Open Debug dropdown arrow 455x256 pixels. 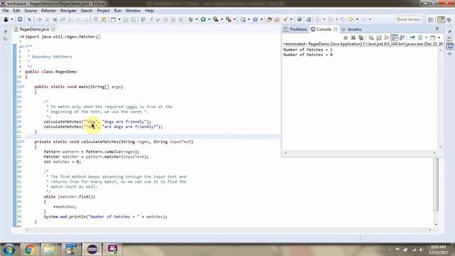[196, 19]
